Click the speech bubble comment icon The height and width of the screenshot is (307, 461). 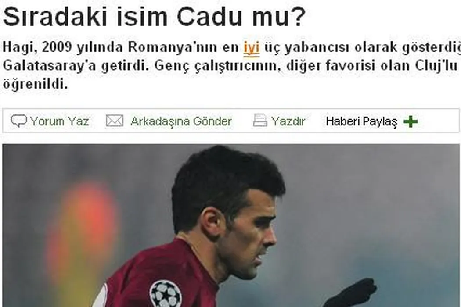18,121
